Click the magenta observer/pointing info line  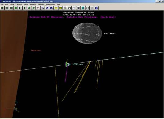click(x=73, y=17)
